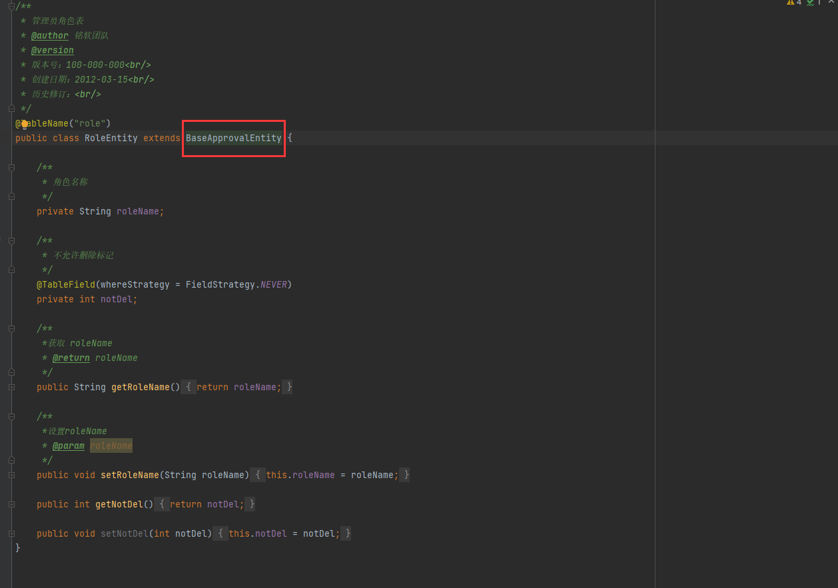Click the BaseApprovalEntity class name
This screenshot has width=838, height=588.
(x=233, y=138)
